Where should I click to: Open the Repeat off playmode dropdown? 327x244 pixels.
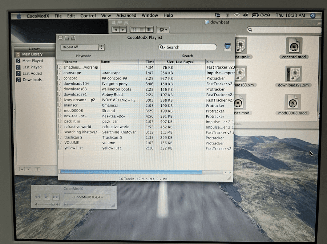82,47
